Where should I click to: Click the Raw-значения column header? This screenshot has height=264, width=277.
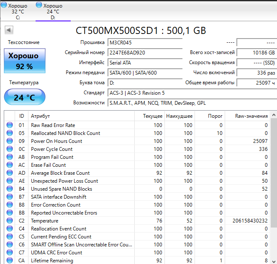pyautogui.click(x=247, y=116)
